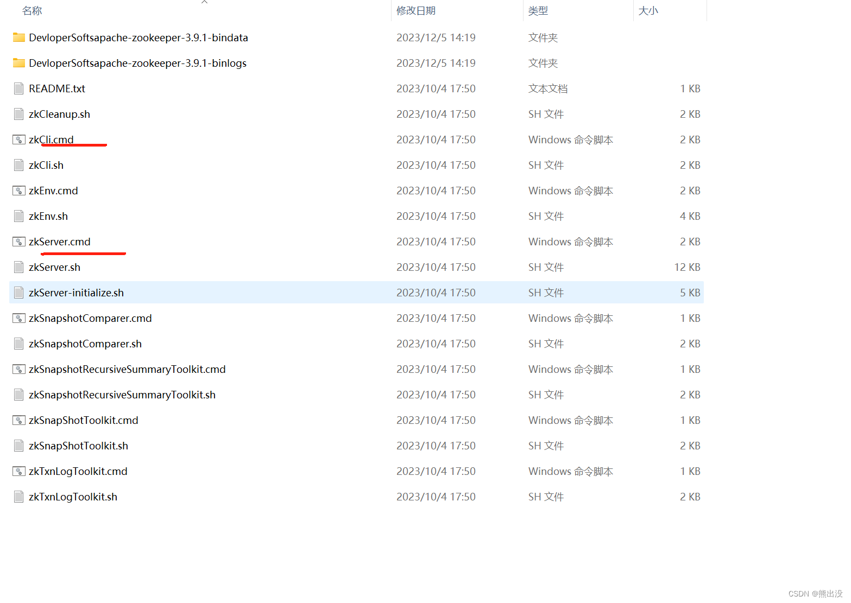Viewport: 851px width, 603px height.
Task: Click the DevloperSoftsapache-zookeeper-3.9.1-bindata folder icon
Action: (x=19, y=37)
